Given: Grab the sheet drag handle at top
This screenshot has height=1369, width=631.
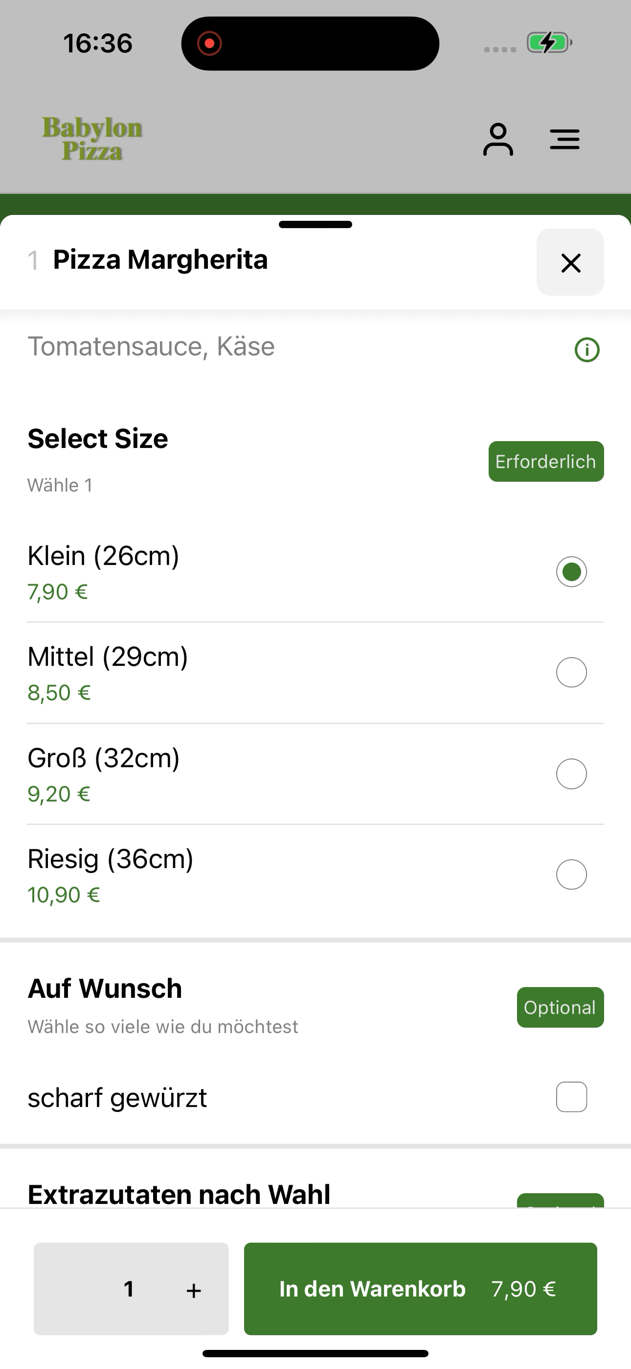Looking at the screenshot, I should 315,224.
